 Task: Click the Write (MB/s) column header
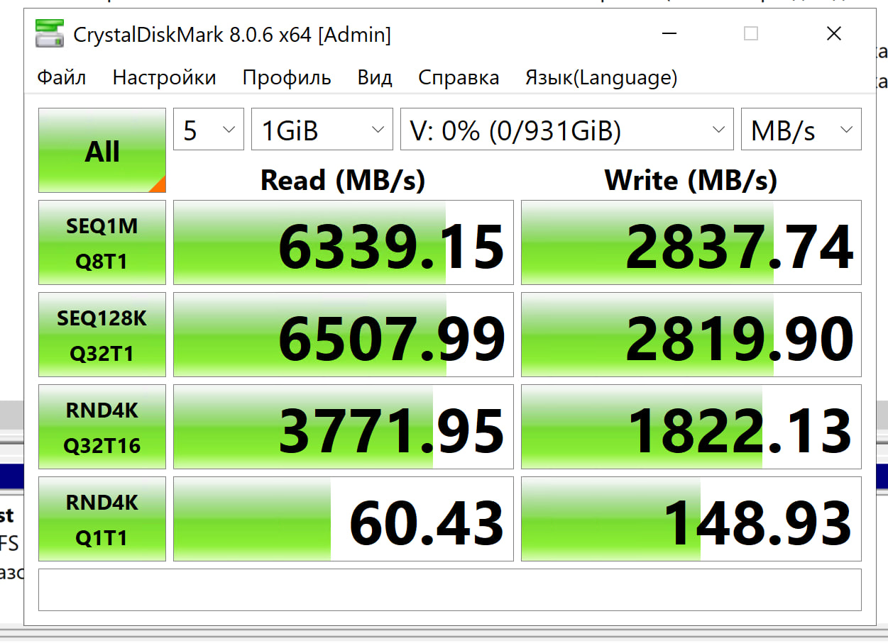click(x=691, y=181)
